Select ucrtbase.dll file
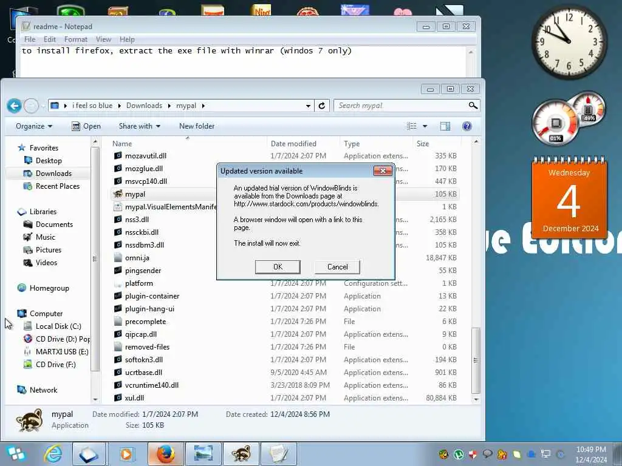Viewport: 622px width, 466px height. click(143, 372)
